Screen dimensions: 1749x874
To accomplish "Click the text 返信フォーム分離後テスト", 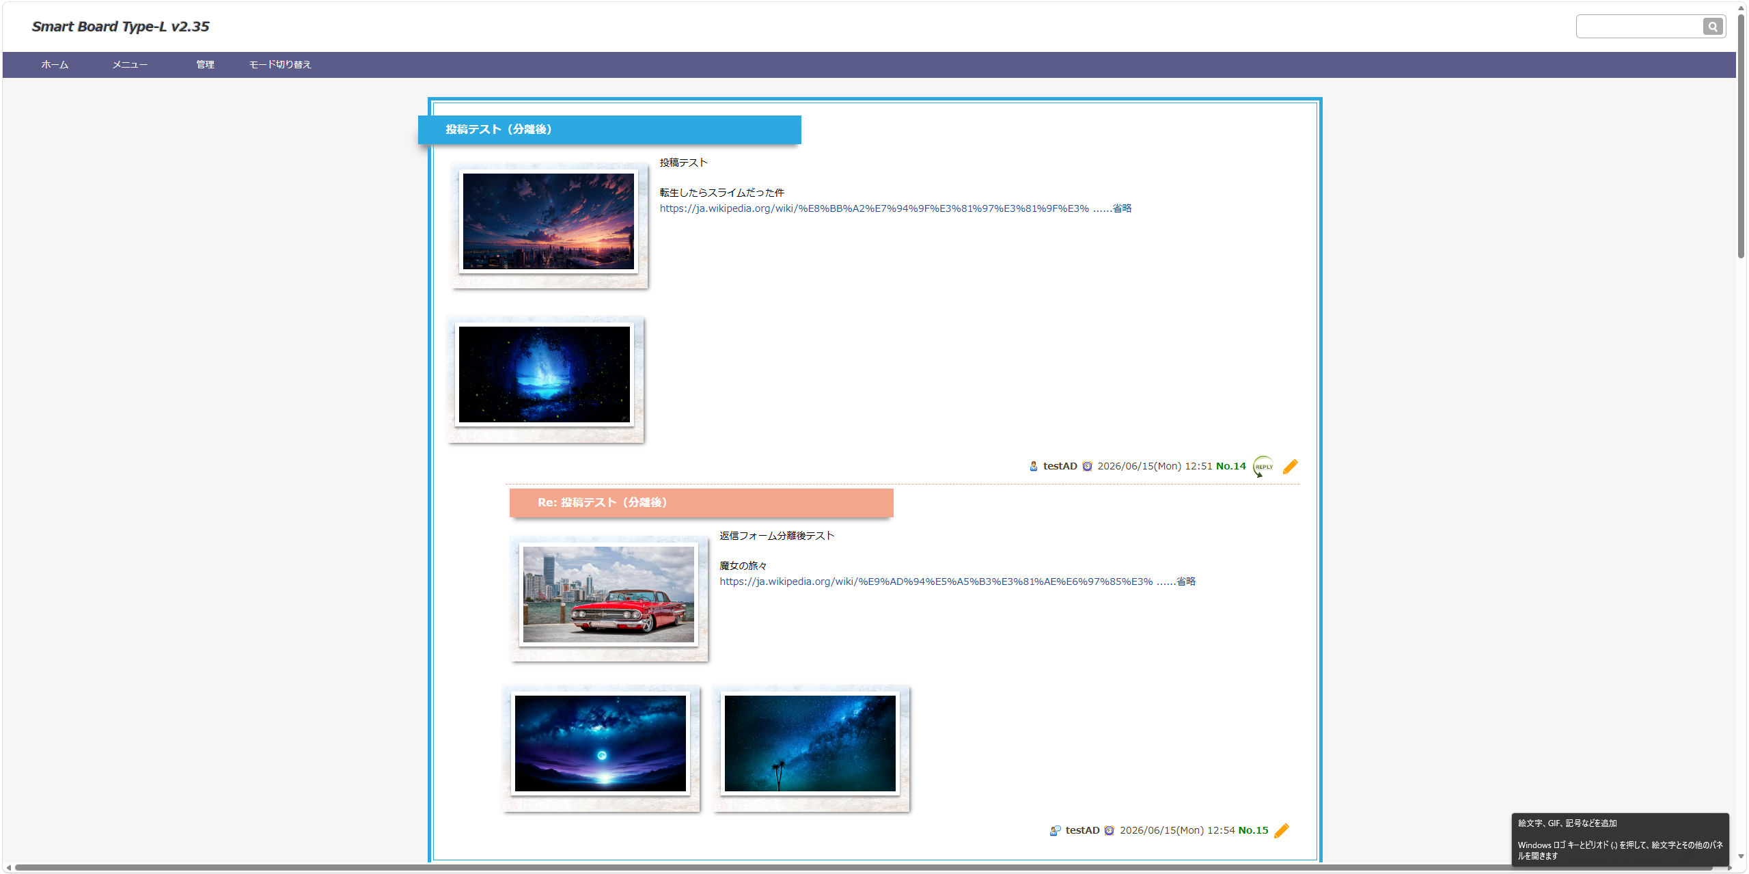I will point(777,536).
